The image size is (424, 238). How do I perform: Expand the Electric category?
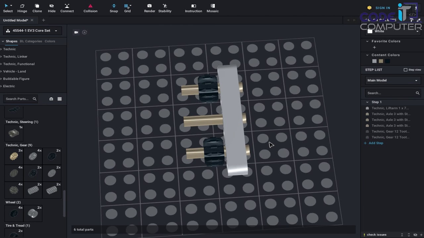click(9, 86)
